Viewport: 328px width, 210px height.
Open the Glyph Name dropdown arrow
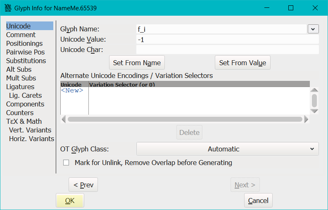[313, 29]
